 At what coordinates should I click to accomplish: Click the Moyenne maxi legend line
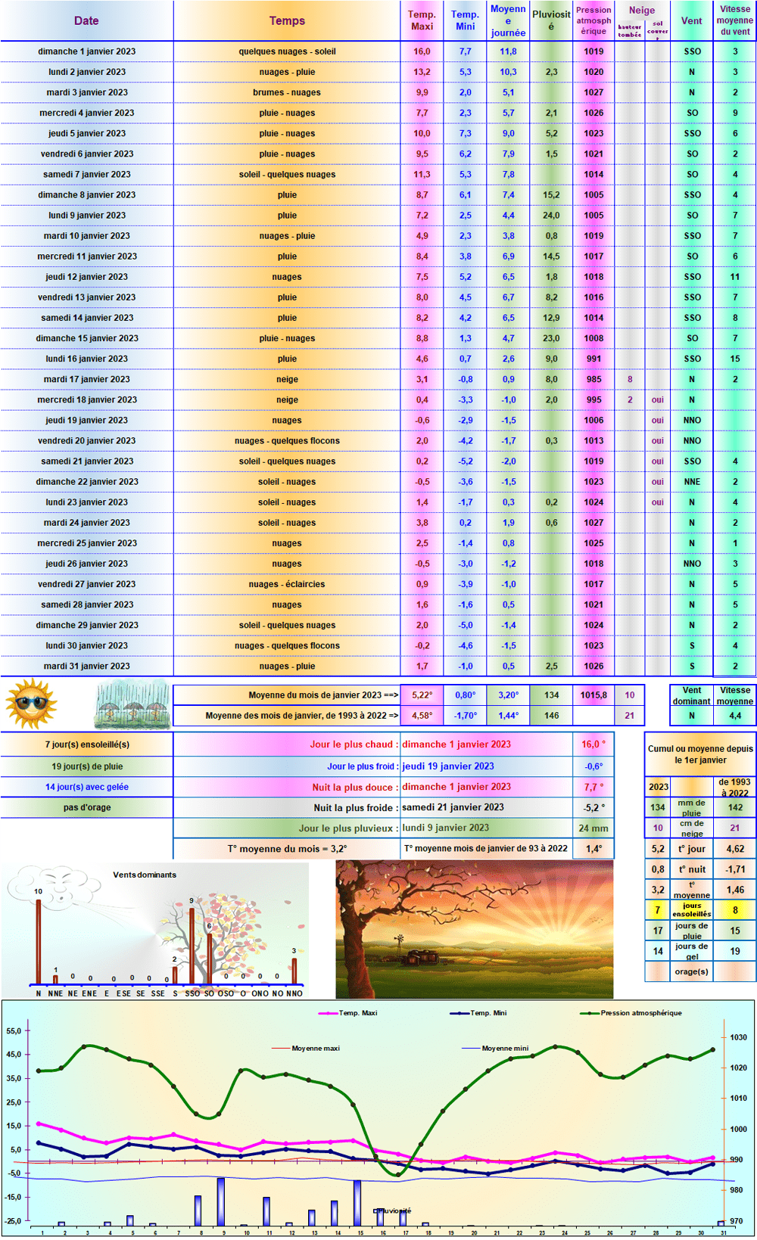pyautogui.click(x=306, y=1049)
